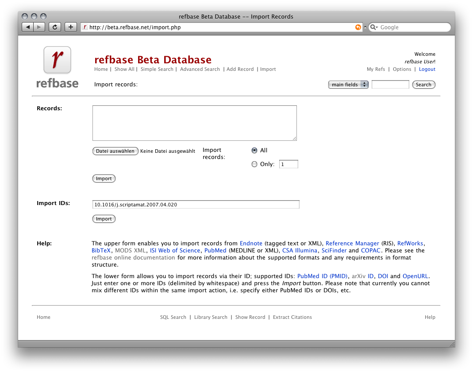Click into the Records text area
This screenshot has height=372, width=473.
pos(195,123)
